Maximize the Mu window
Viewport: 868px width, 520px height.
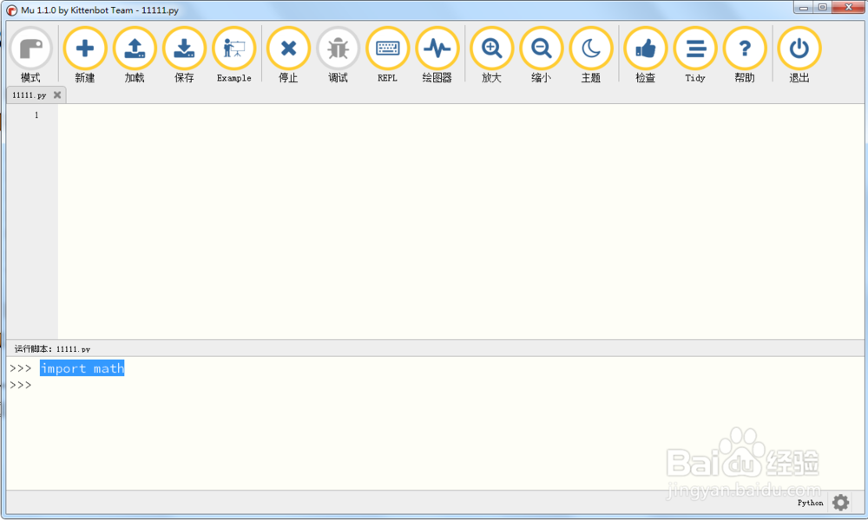tap(822, 7)
